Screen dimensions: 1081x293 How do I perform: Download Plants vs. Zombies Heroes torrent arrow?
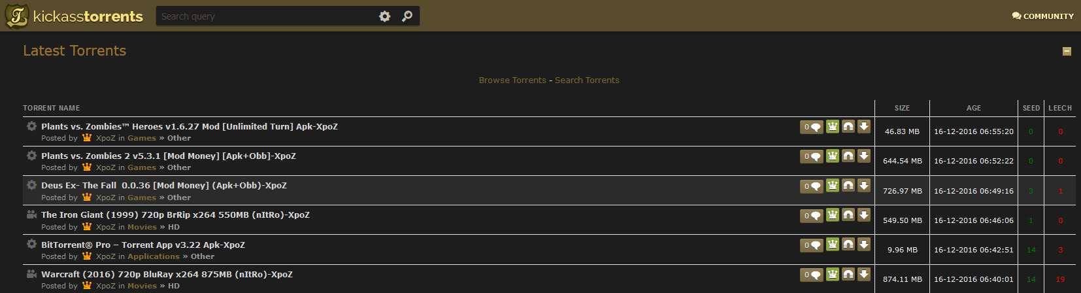(x=864, y=127)
